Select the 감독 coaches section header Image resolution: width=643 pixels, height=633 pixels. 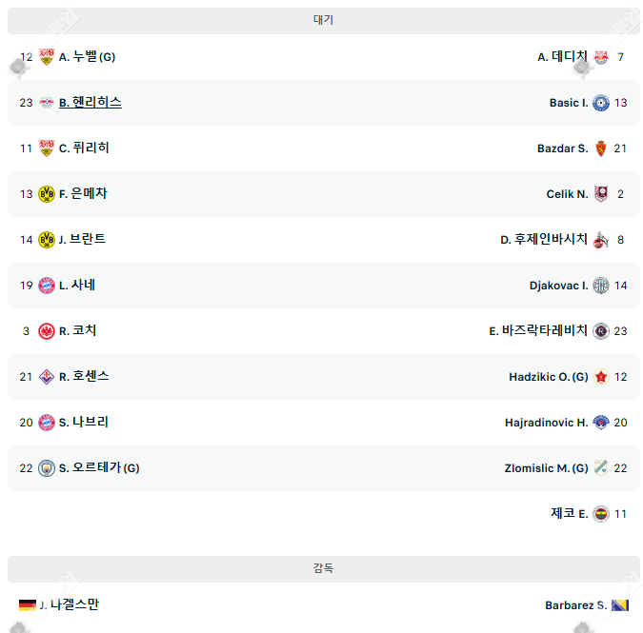coord(323,568)
